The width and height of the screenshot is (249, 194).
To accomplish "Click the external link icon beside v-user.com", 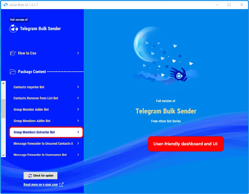I will [61, 185].
